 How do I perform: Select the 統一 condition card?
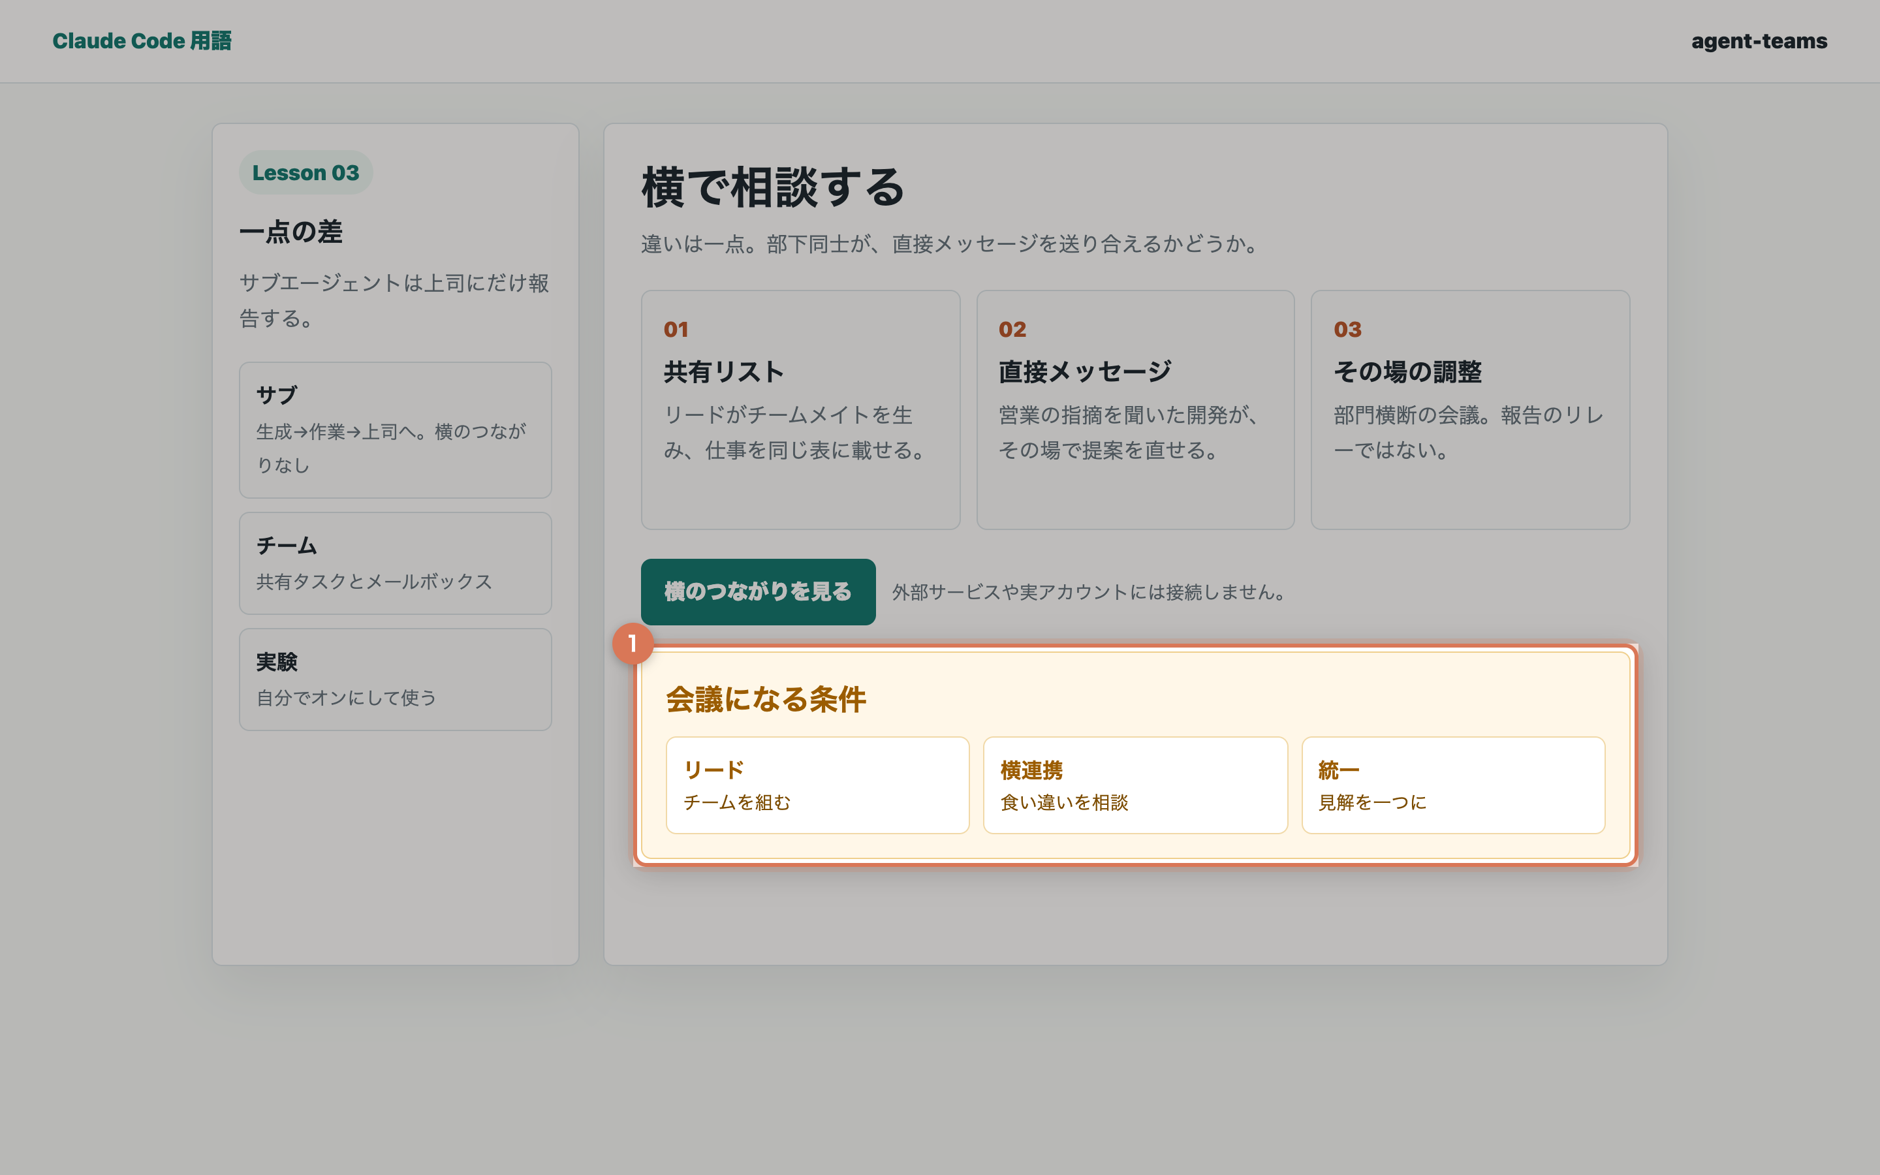coord(1452,785)
